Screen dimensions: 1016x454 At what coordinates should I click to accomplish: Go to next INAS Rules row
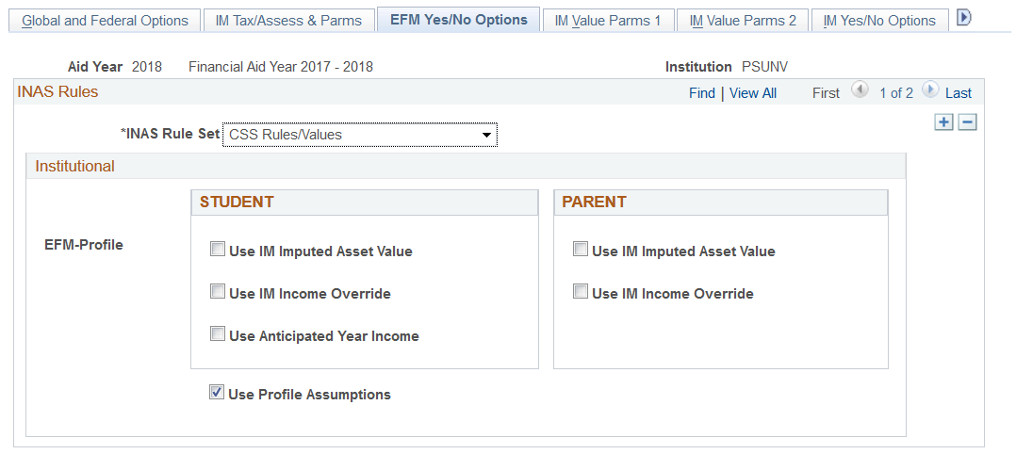930,90
